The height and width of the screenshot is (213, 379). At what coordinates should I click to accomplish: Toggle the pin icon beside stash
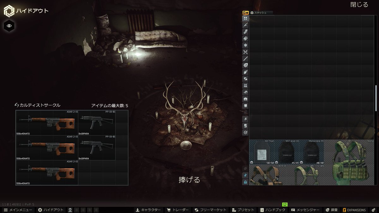pyautogui.click(x=245, y=175)
